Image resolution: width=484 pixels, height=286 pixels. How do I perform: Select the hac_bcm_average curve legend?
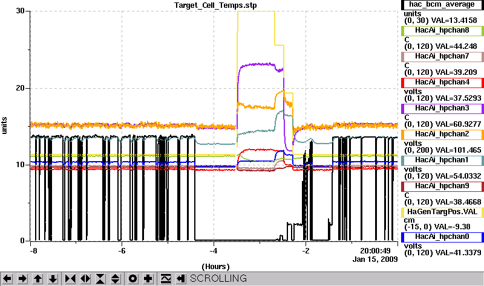[x=442, y=5]
